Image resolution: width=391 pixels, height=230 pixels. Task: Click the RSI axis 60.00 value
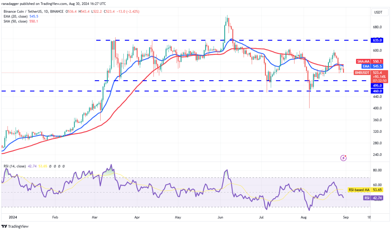click(x=377, y=185)
